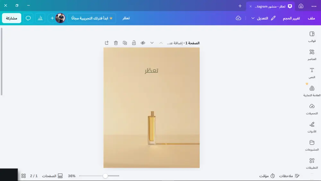The height and width of the screenshot is (181, 321).
Task: Select the تعطّر text on canvas
Action: coord(152,70)
